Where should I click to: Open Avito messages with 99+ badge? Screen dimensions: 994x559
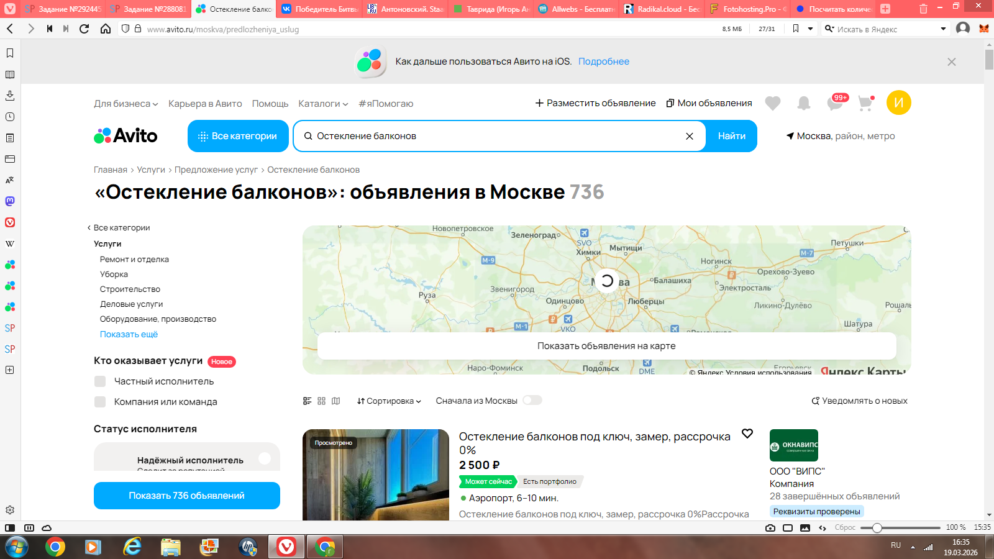coord(836,102)
